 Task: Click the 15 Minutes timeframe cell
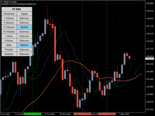(x=9, y=27)
